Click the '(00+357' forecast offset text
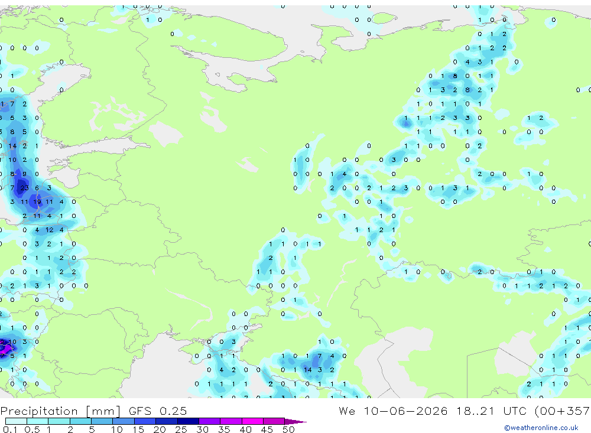 pyautogui.click(x=563, y=411)
